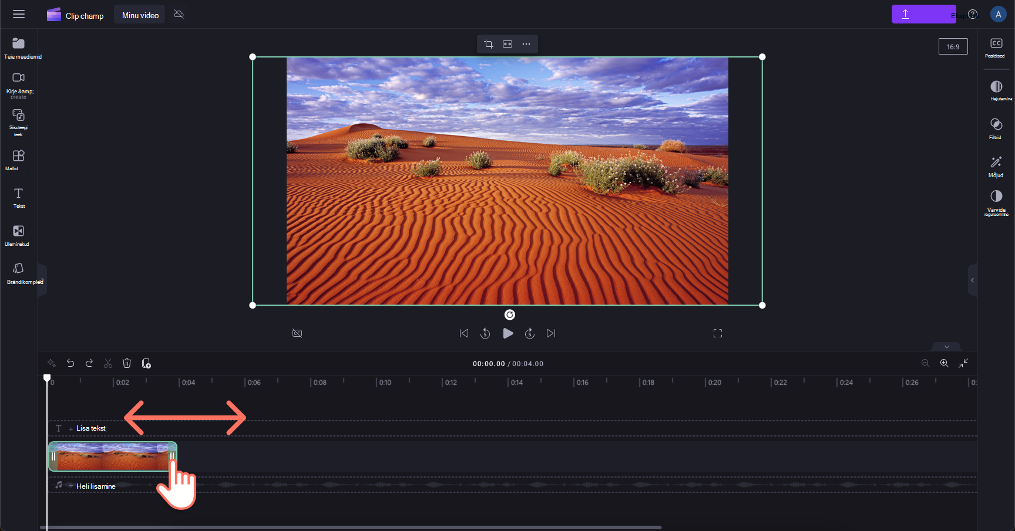
Task: Zoom out the timeline
Action: [926, 363]
